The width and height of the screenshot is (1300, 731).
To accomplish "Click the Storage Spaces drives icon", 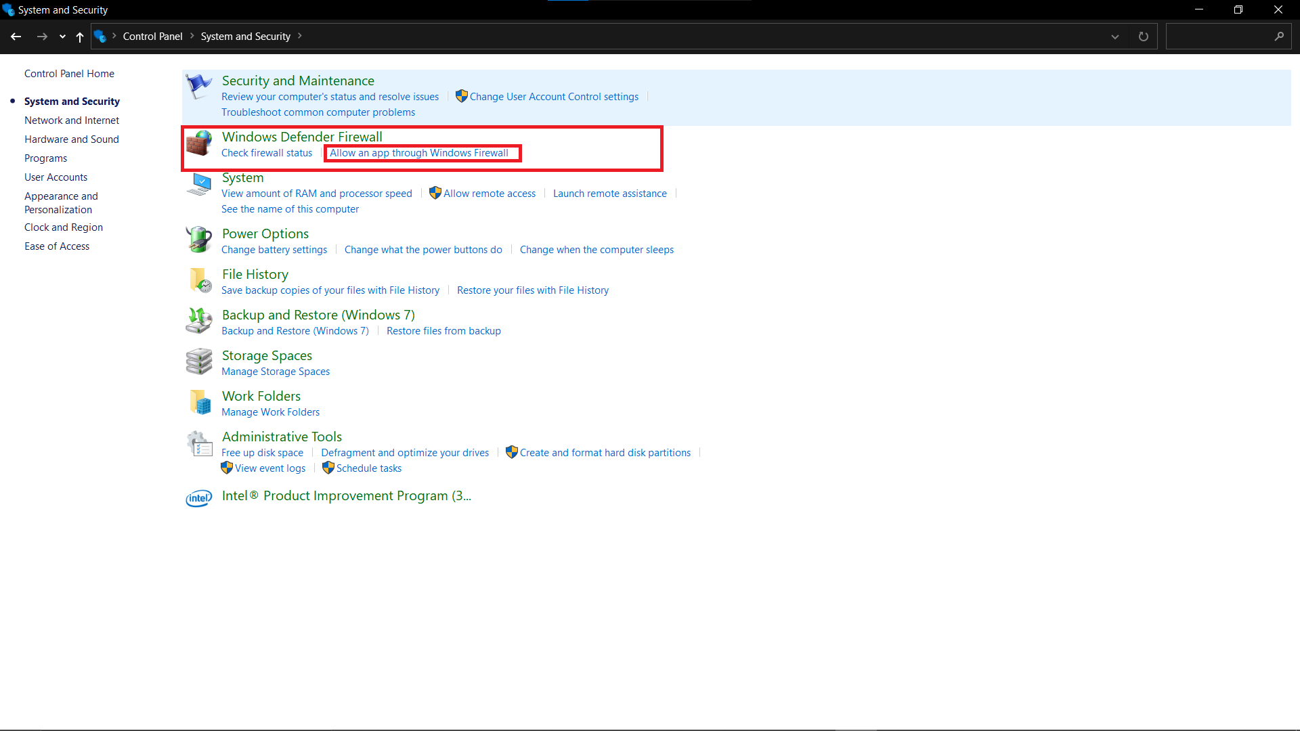I will click(199, 361).
